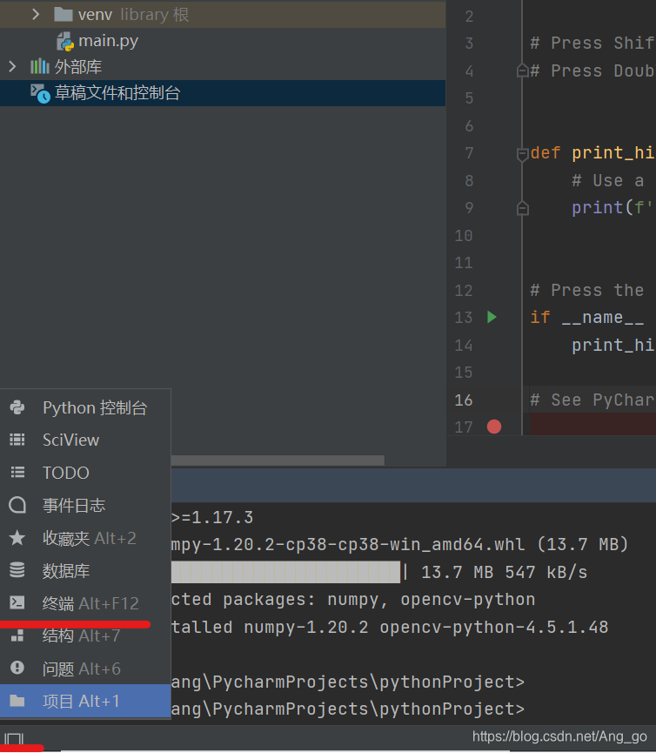This screenshot has height=753, width=656.
Task: Click the TODO list icon
Action: click(17, 473)
